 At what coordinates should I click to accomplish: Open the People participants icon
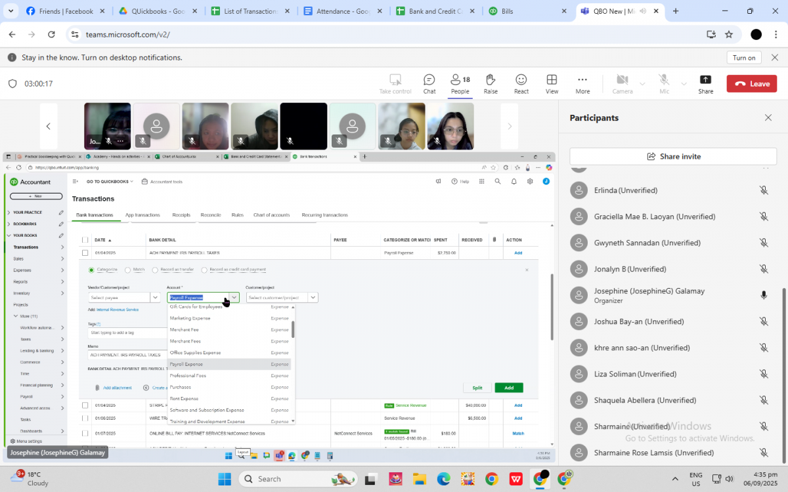460,83
